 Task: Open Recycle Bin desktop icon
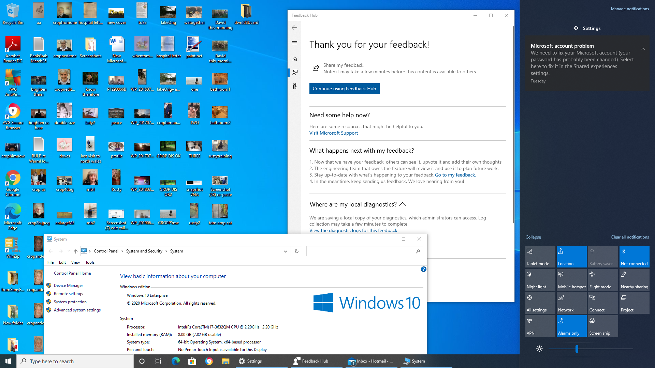click(x=13, y=14)
